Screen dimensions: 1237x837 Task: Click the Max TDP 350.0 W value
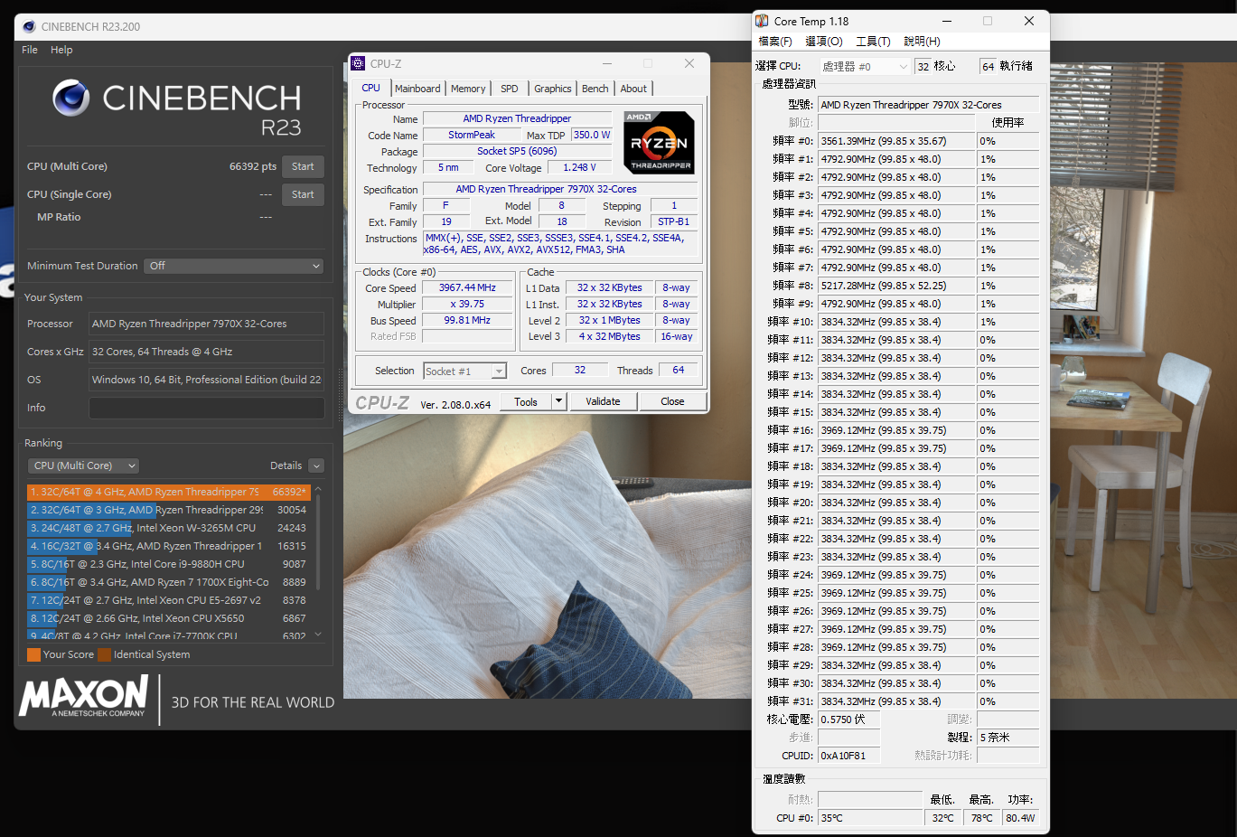click(592, 135)
